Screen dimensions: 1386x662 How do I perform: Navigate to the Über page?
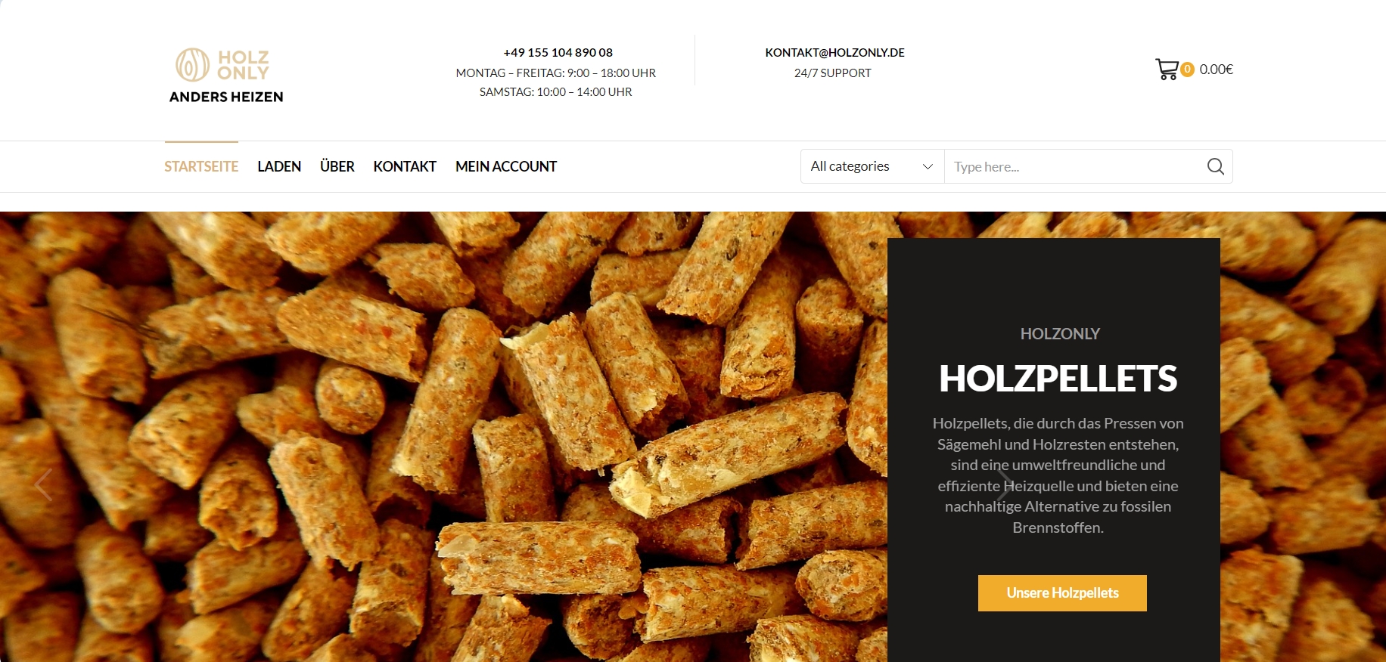tap(337, 166)
